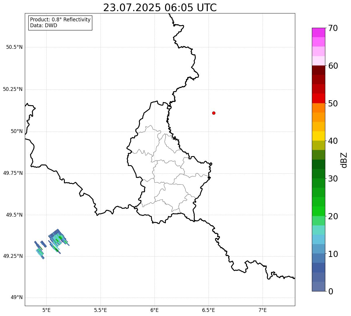
Task: Click the bright yellow swatch above 40
Action: tap(318, 136)
